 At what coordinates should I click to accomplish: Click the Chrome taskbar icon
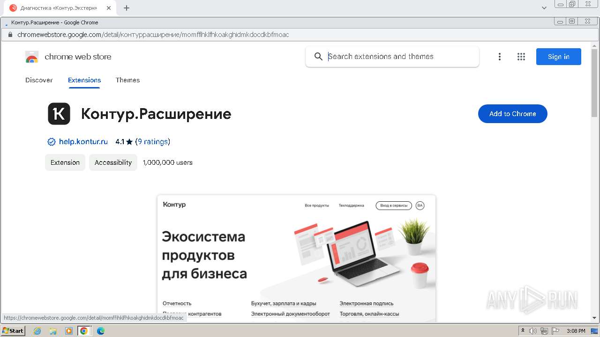click(x=84, y=331)
